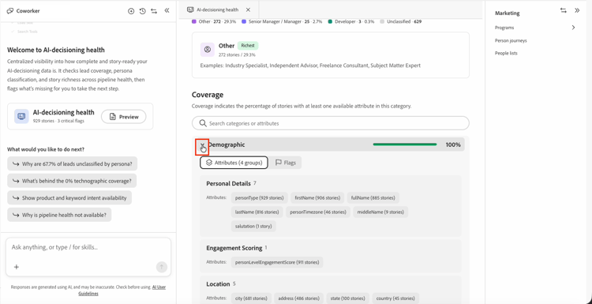Click the address (486 stories) chip
Screen dimensions: 592x304
coord(299,298)
